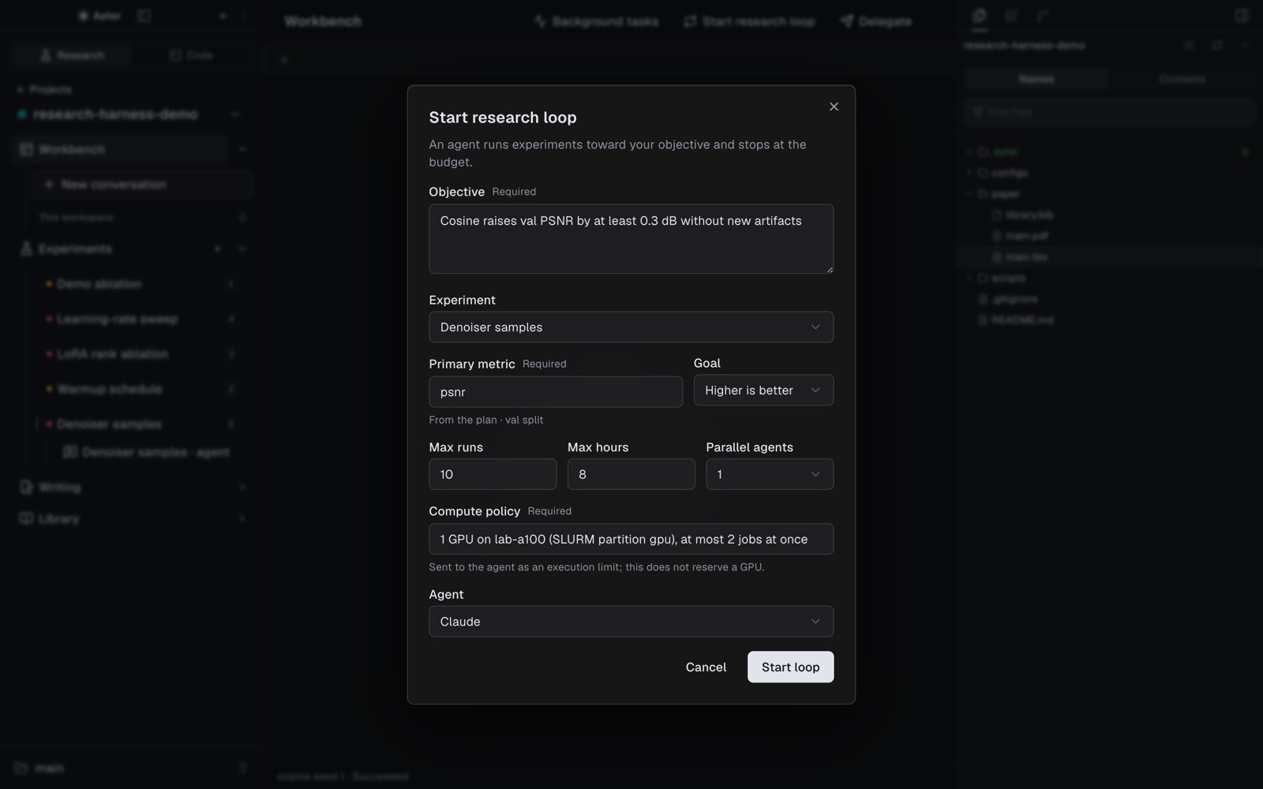The image size is (1263, 789).
Task: Cancel the research loop dialog
Action: point(706,667)
